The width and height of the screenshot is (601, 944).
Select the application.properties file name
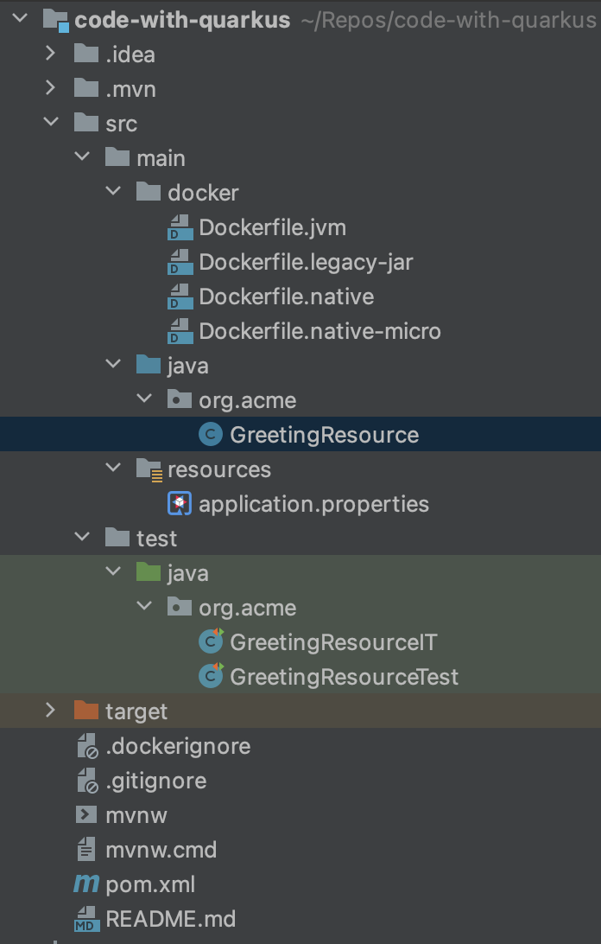click(313, 504)
